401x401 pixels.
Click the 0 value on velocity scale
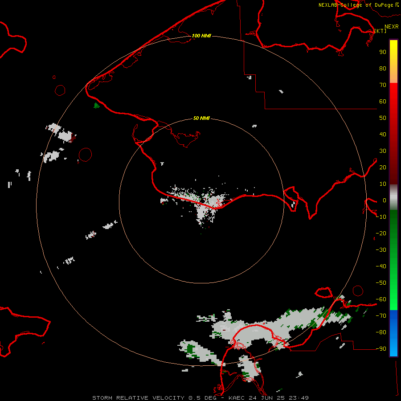(x=385, y=200)
